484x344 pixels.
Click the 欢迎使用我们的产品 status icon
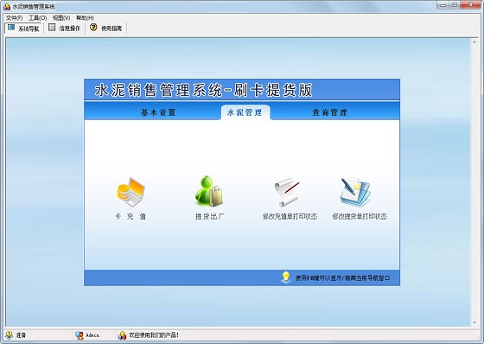tap(122, 335)
